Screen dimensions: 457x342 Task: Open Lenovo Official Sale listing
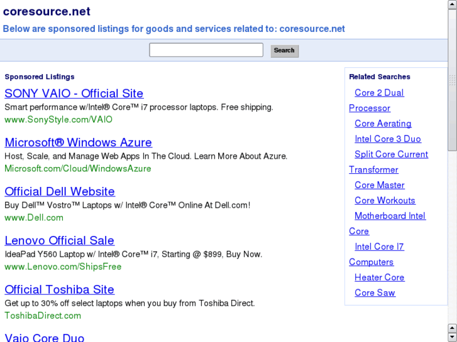point(60,240)
